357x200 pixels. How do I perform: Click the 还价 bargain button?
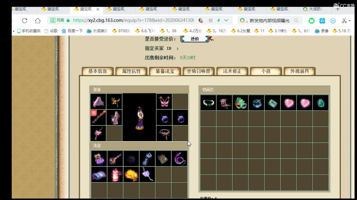(195, 39)
